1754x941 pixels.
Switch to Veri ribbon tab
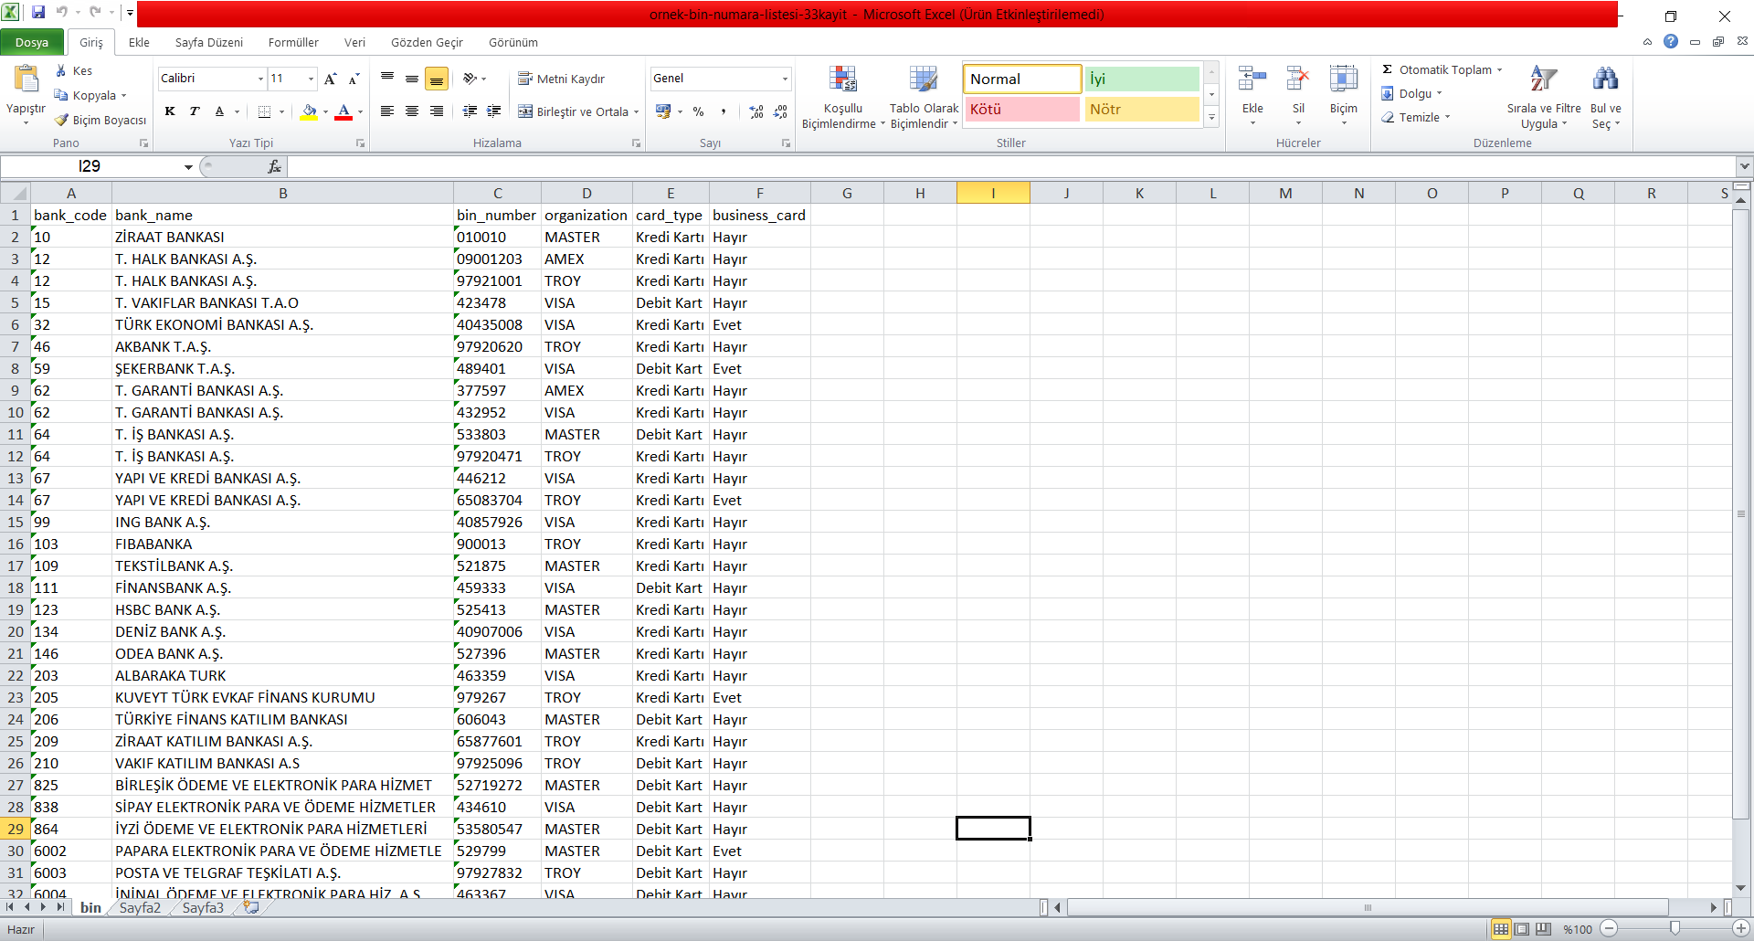354,42
